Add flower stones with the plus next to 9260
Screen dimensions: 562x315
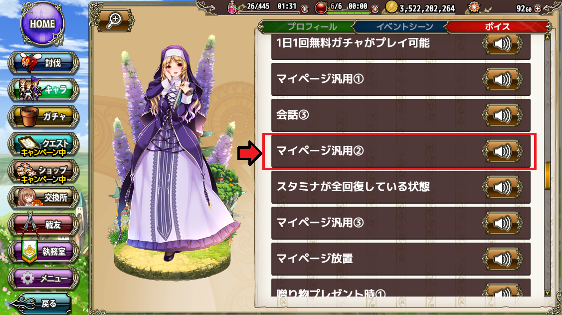537,9
